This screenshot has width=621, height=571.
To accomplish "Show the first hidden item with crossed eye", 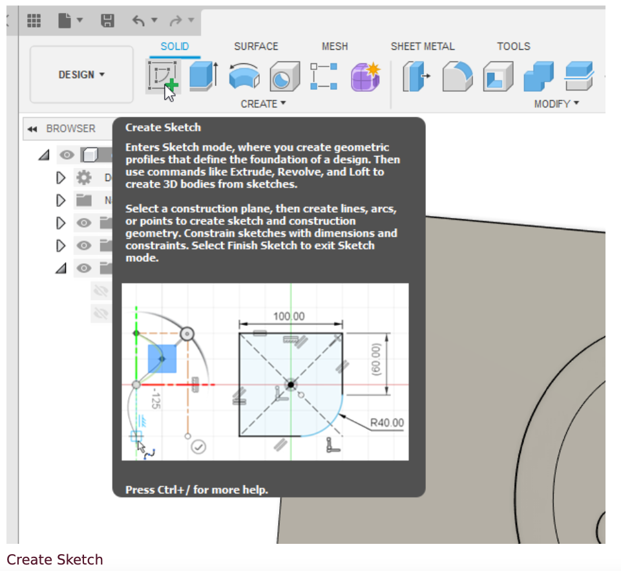I will tap(101, 291).
